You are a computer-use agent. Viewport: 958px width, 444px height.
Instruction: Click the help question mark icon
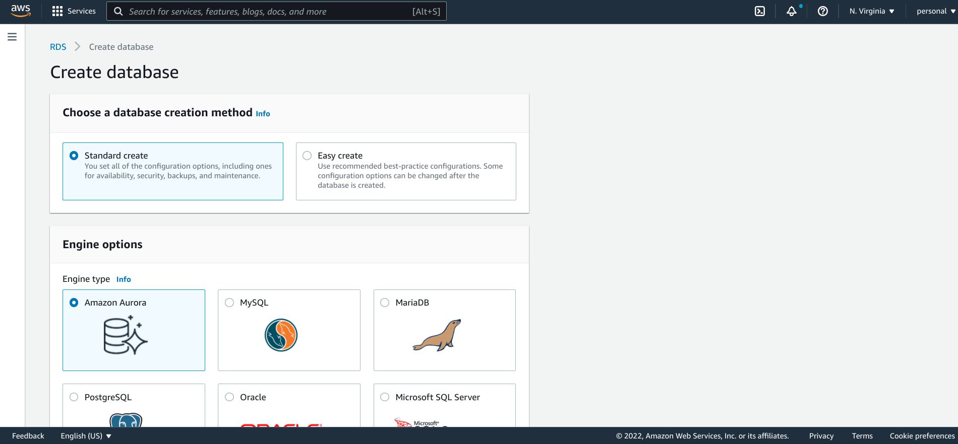click(x=822, y=11)
